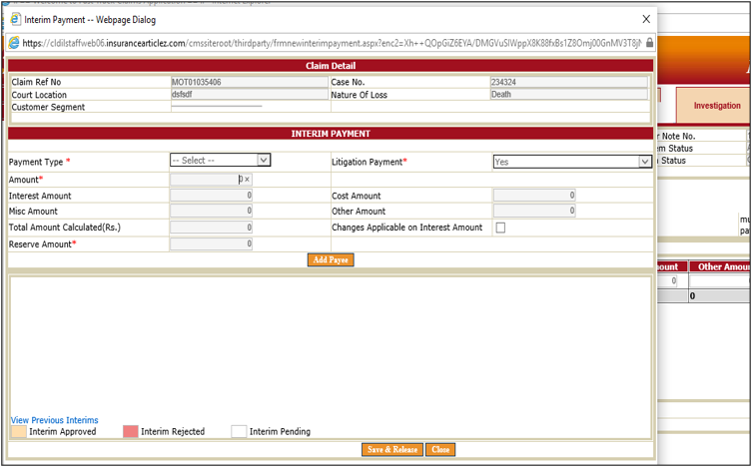Image resolution: width=751 pixels, height=467 pixels.
Task: Click the Interim Pending white swatch
Action: coord(239,432)
